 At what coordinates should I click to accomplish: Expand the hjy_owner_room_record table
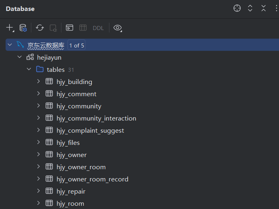pos(38,179)
